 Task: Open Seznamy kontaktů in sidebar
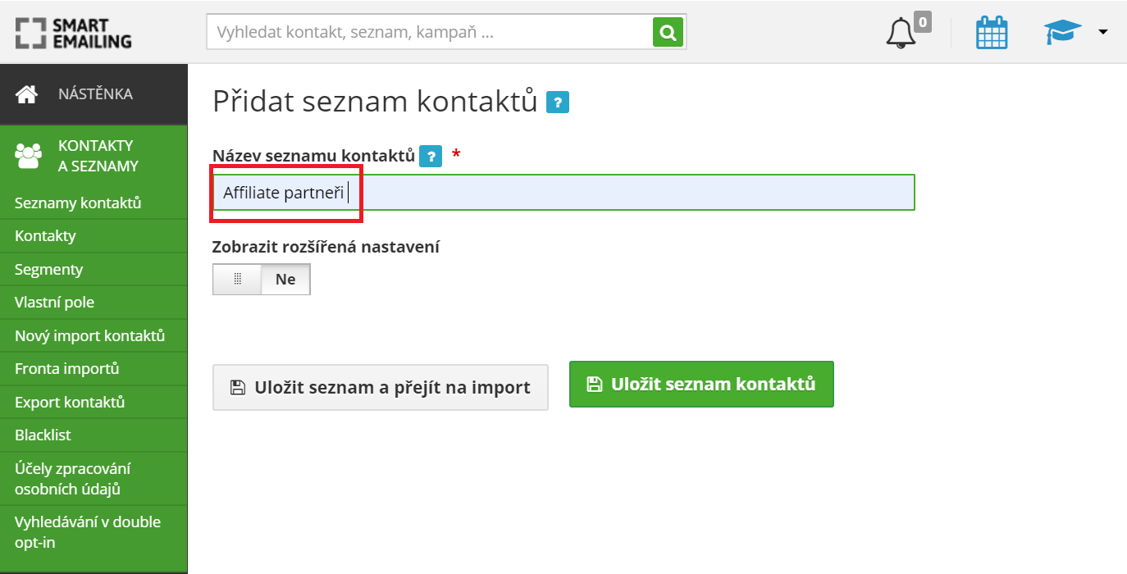pyautogui.click(x=78, y=203)
